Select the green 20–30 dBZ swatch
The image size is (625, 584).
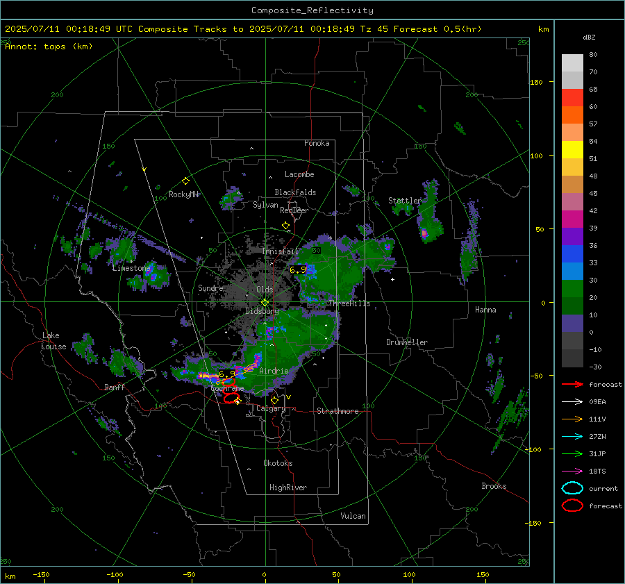572,289
